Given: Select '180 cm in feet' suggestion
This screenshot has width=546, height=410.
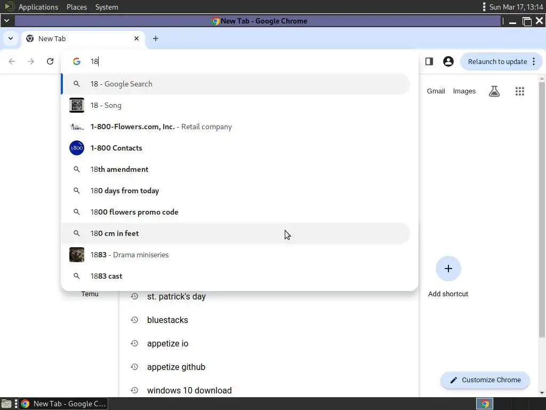Looking at the screenshot, I should [x=236, y=233].
